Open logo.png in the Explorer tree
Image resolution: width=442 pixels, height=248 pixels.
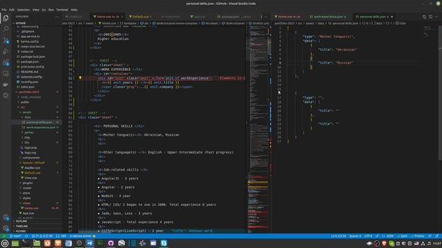click(x=30, y=147)
